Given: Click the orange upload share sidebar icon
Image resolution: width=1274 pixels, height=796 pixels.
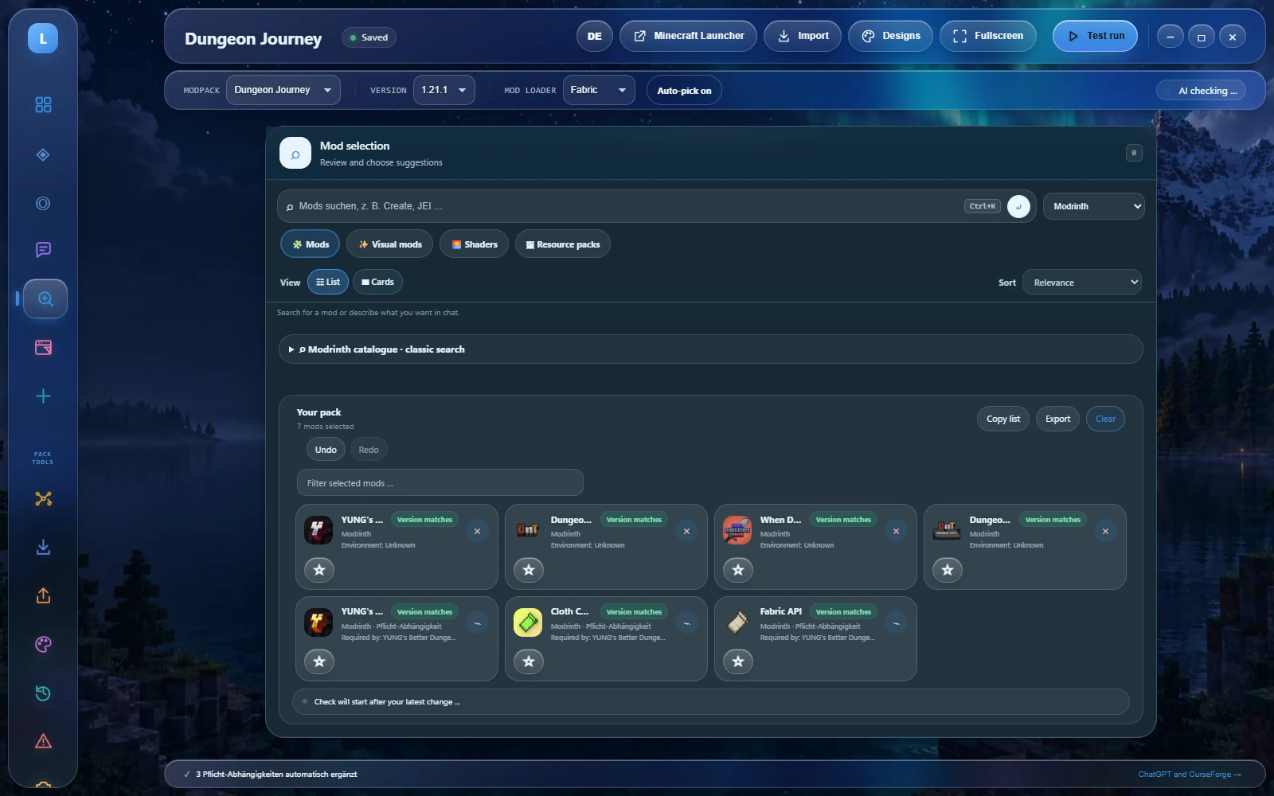Looking at the screenshot, I should tap(43, 596).
